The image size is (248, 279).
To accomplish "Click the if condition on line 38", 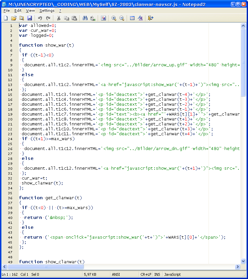I will (x=58, y=208).
